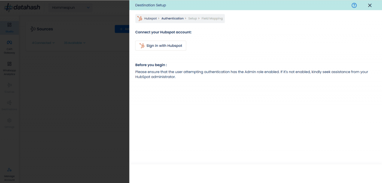Open CAPI Gateway in the sidebar

(9, 47)
